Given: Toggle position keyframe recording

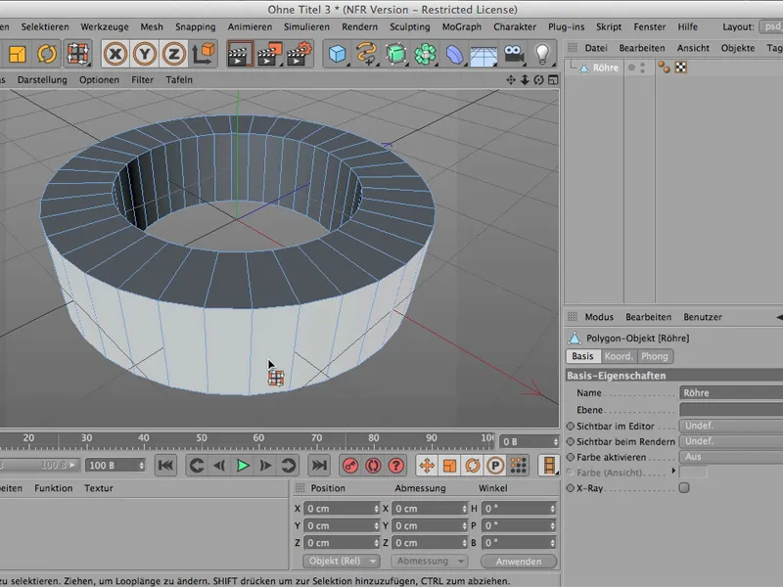Looking at the screenshot, I should pyautogui.click(x=427, y=466).
